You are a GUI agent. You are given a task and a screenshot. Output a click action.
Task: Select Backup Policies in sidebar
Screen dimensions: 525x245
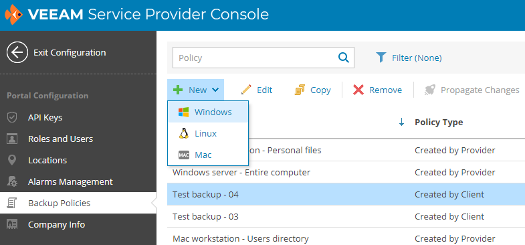coord(78,203)
